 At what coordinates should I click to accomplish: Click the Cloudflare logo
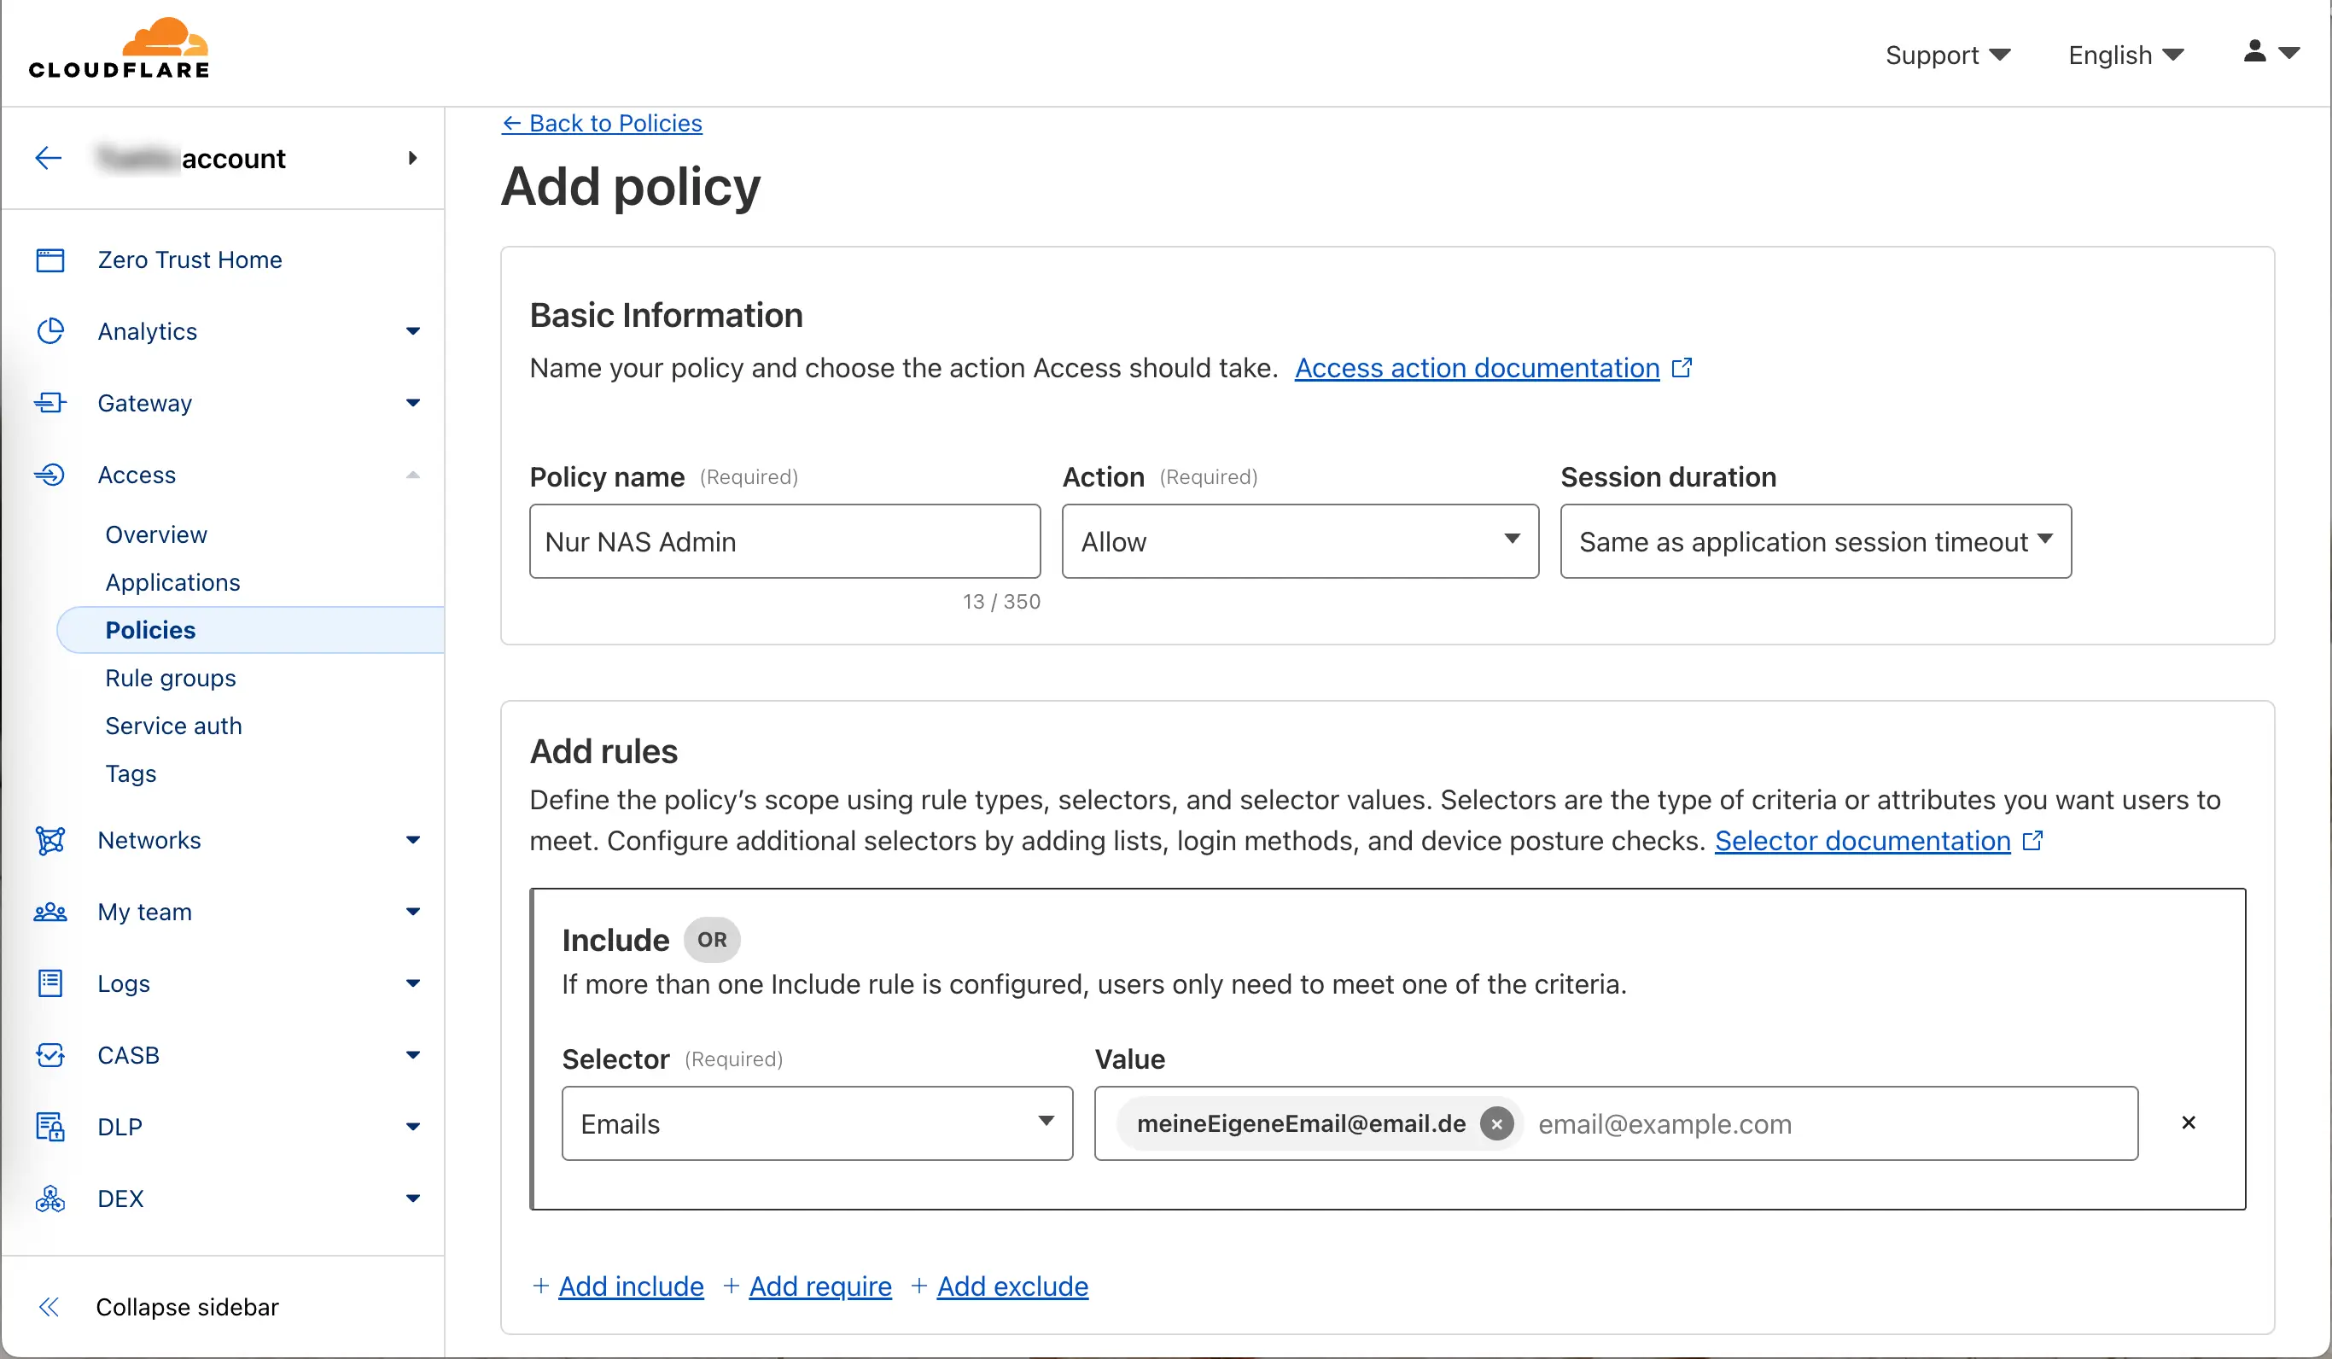[119, 46]
